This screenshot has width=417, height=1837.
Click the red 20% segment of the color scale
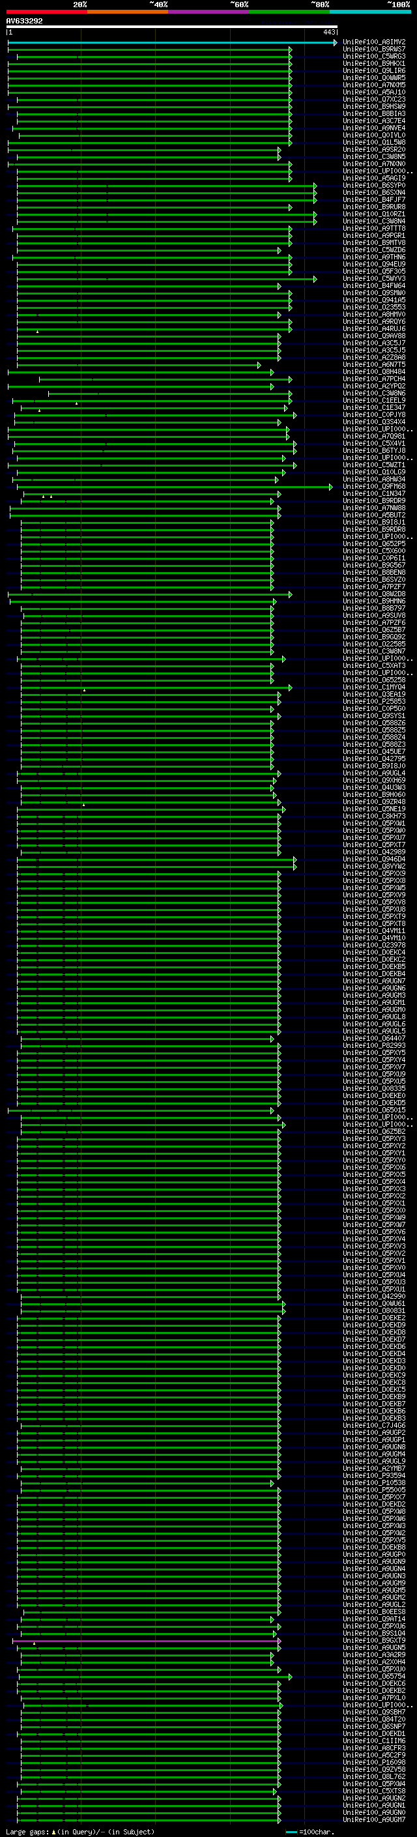click(46, 12)
